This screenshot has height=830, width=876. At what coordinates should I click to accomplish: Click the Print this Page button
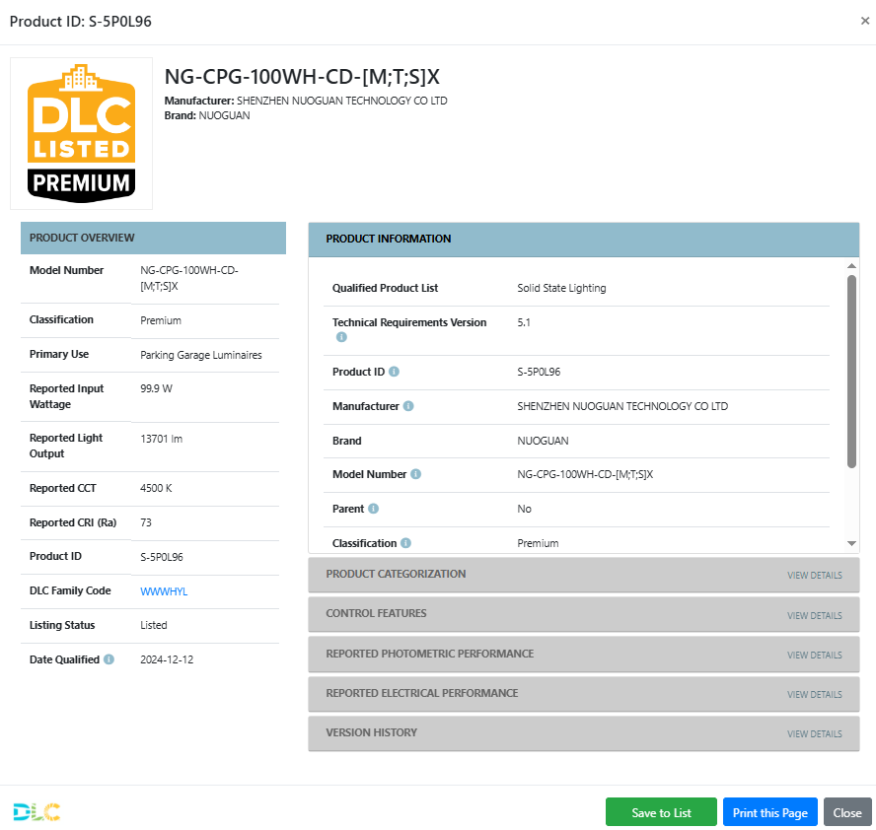[769, 812]
